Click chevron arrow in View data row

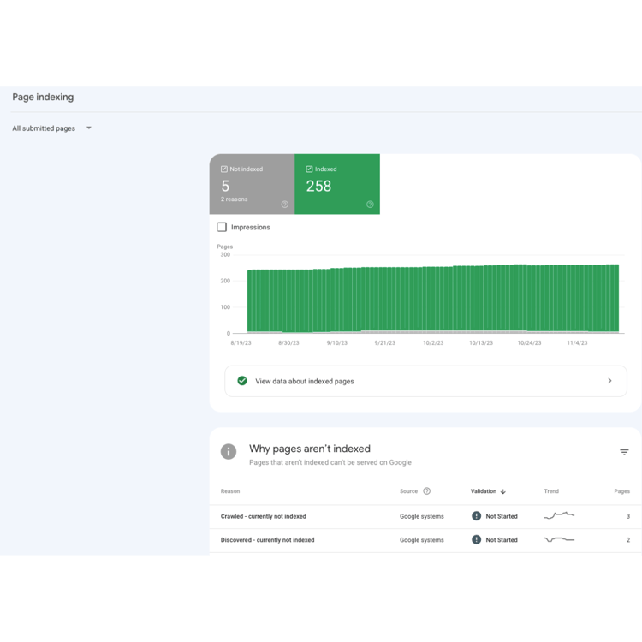point(609,381)
